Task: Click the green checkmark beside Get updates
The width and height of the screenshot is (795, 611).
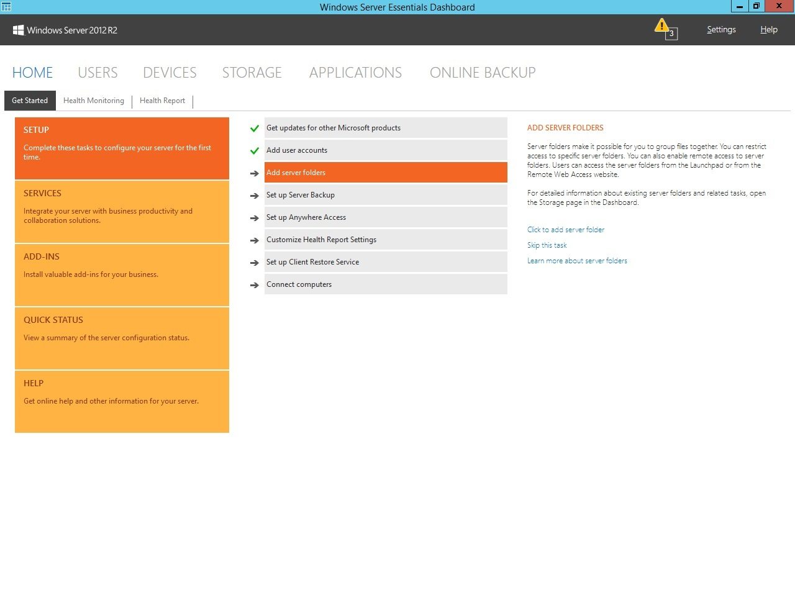Action: [x=255, y=129]
